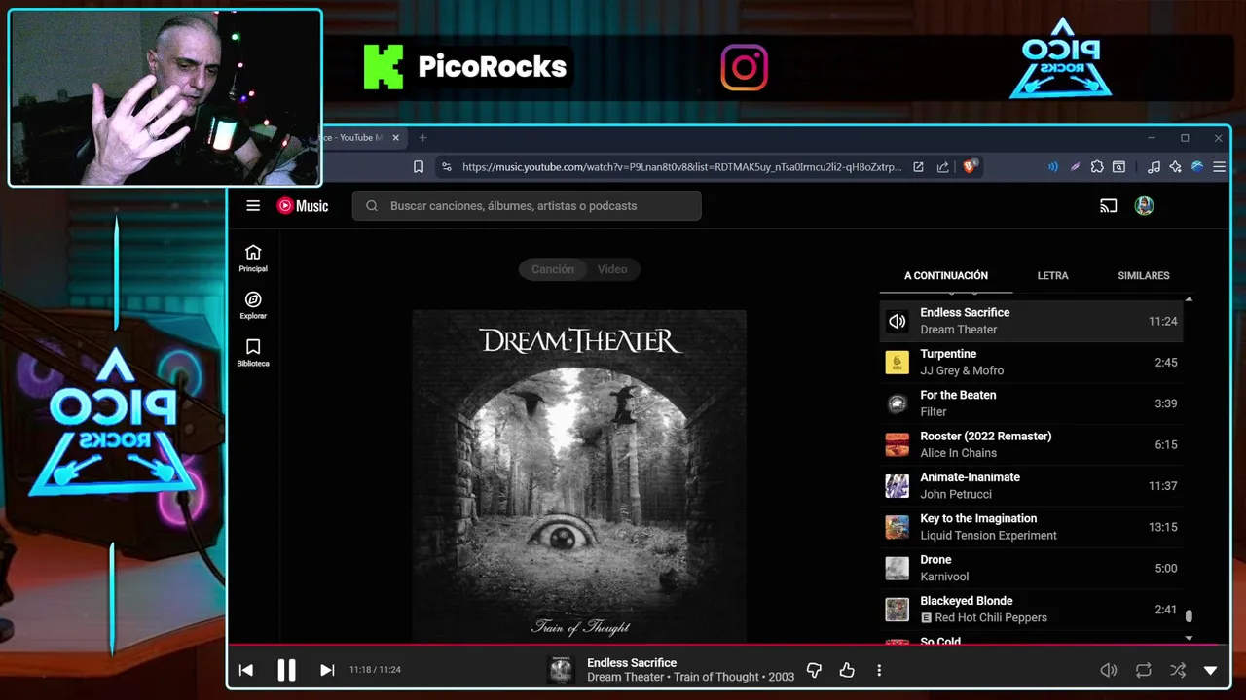Open the browser main menu icon
This screenshot has height=700, width=1246.
(1219, 167)
